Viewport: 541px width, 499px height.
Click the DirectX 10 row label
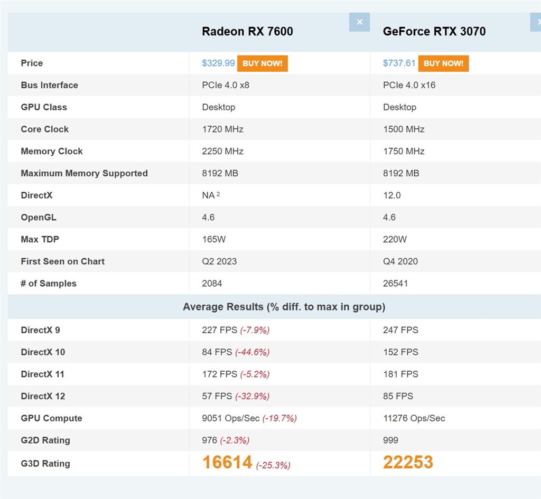click(x=43, y=352)
